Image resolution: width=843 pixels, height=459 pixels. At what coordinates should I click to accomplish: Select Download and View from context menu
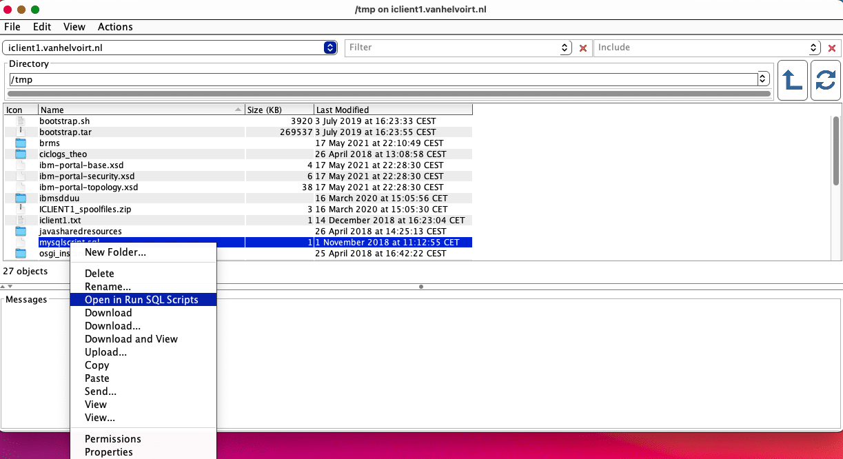pos(131,339)
